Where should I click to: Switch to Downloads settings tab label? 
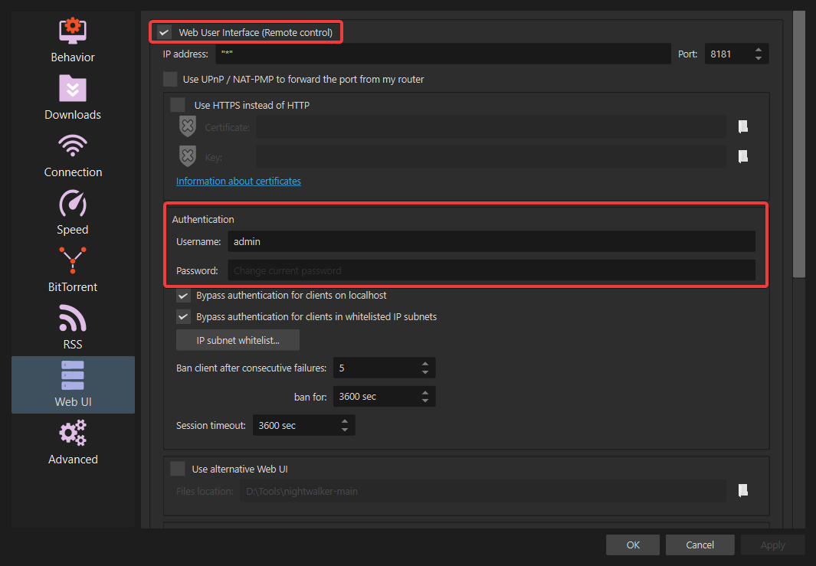[x=73, y=114]
